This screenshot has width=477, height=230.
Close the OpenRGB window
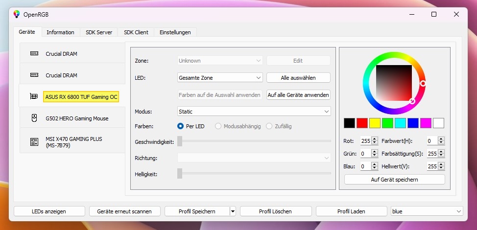click(456, 14)
